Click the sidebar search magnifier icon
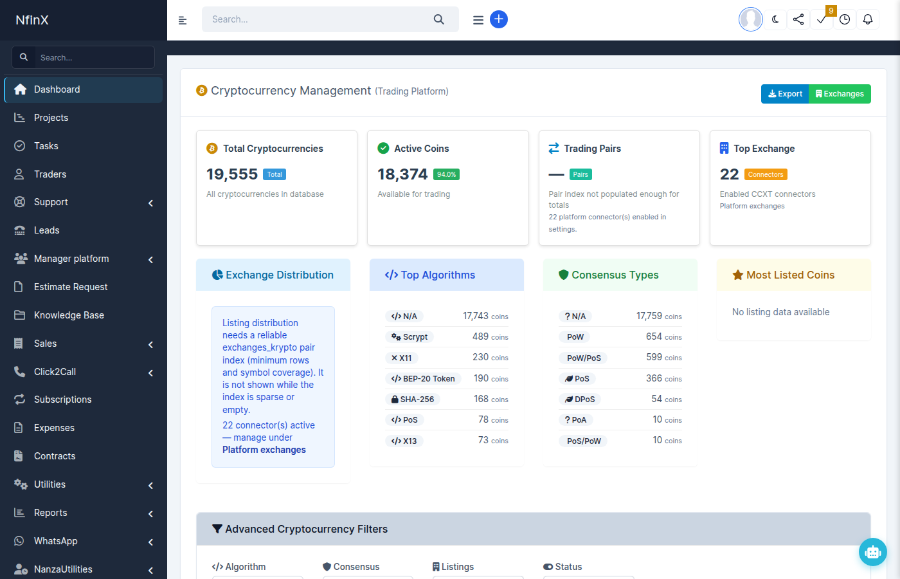This screenshot has width=900, height=579. (x=24, y=57)
